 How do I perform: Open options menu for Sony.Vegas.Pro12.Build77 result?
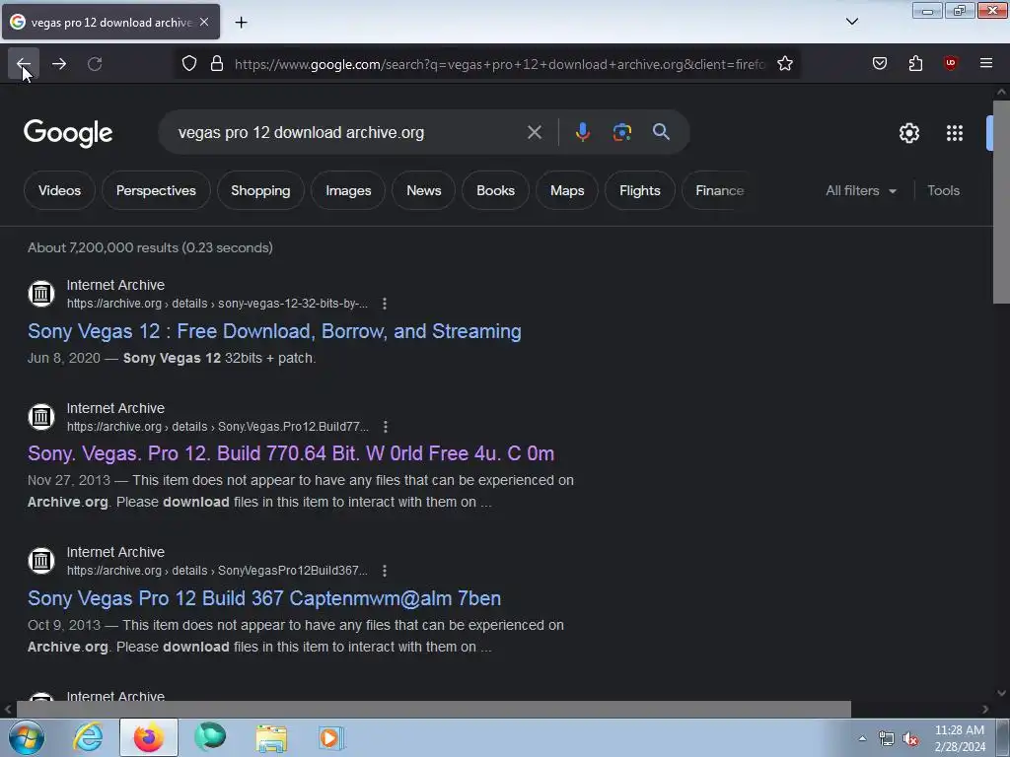pos(386,427)
